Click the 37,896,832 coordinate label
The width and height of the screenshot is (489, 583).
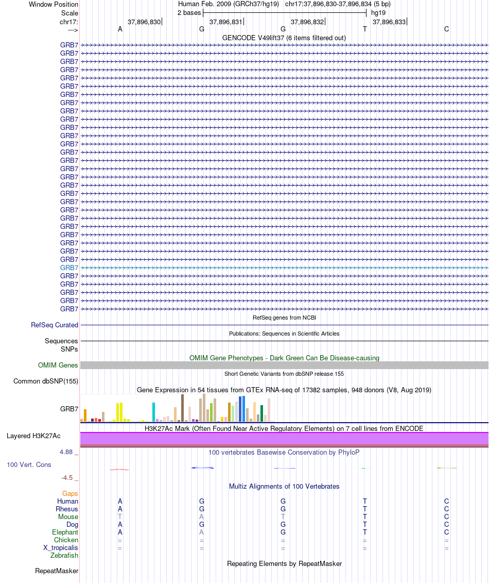pos(307,22)
